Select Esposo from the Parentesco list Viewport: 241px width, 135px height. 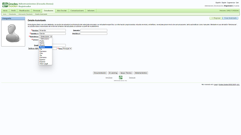point(46,60)
